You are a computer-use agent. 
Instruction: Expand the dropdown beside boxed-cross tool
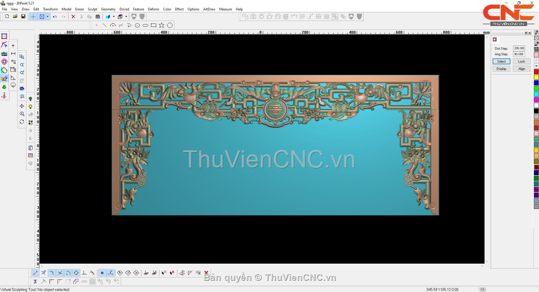click(x=47, y=17)
